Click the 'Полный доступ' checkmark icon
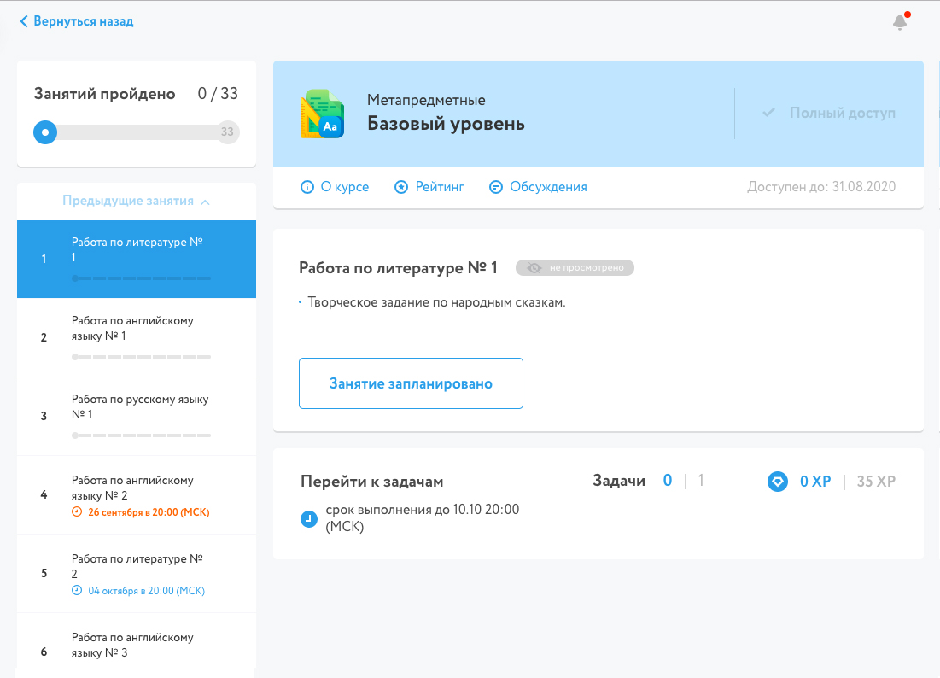The image size is (940, 678). point(768,113)
